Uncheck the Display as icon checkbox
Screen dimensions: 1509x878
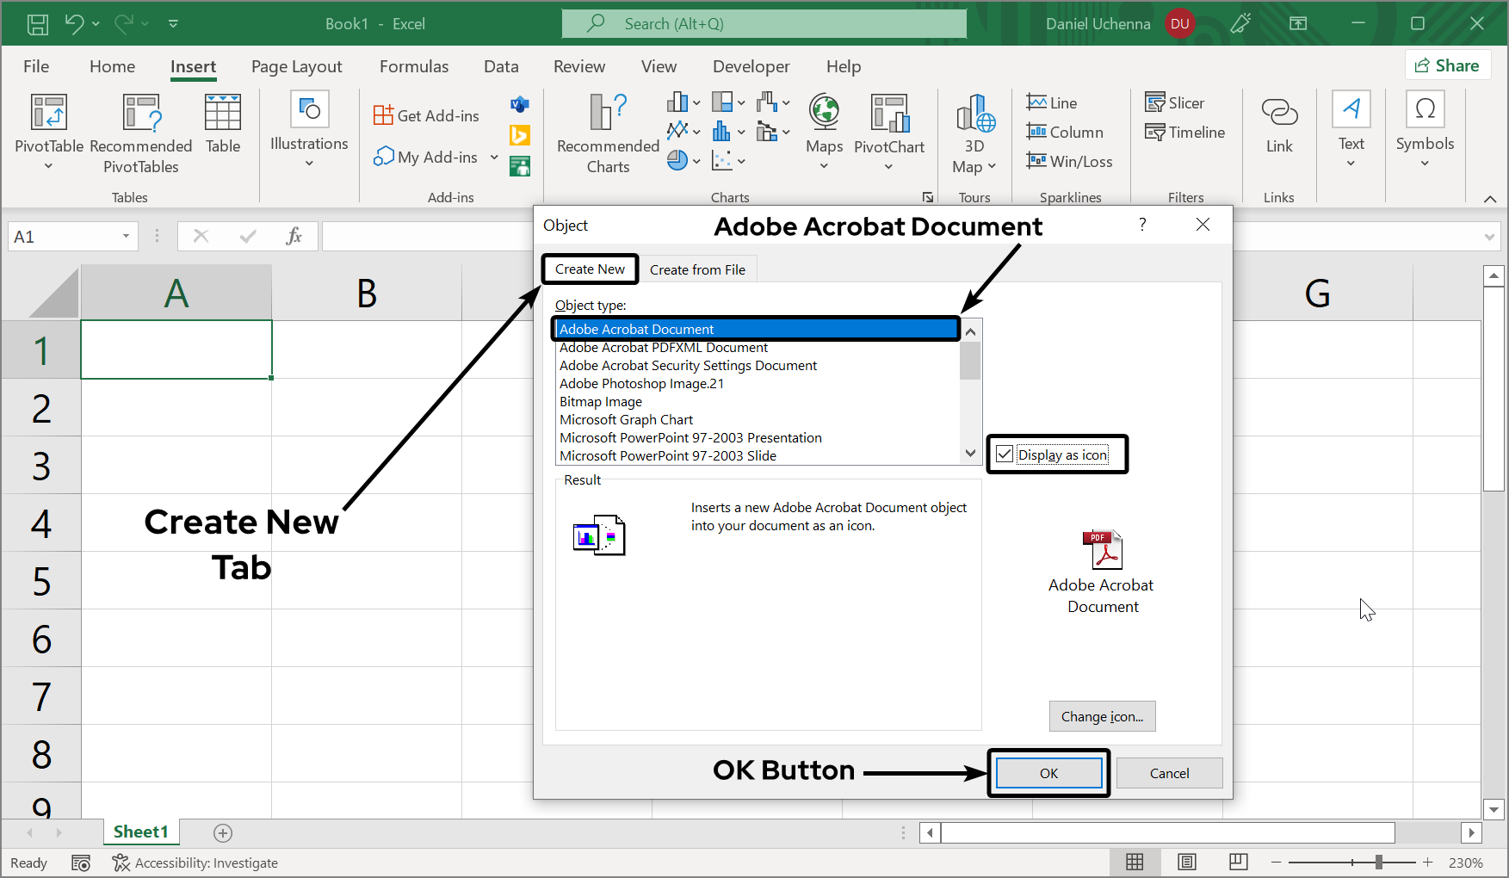click(1005, 454)
